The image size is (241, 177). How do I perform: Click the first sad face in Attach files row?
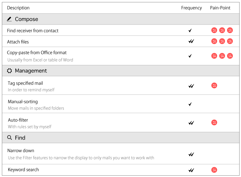point(214,41)
